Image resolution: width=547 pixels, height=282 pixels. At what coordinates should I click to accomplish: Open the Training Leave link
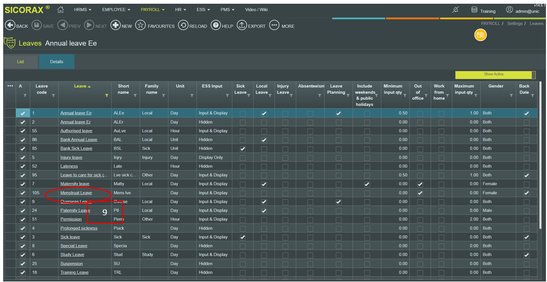click(74, 272)
